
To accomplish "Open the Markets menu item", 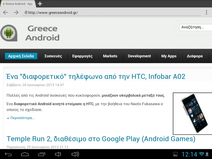I will [x=110, y=56].
